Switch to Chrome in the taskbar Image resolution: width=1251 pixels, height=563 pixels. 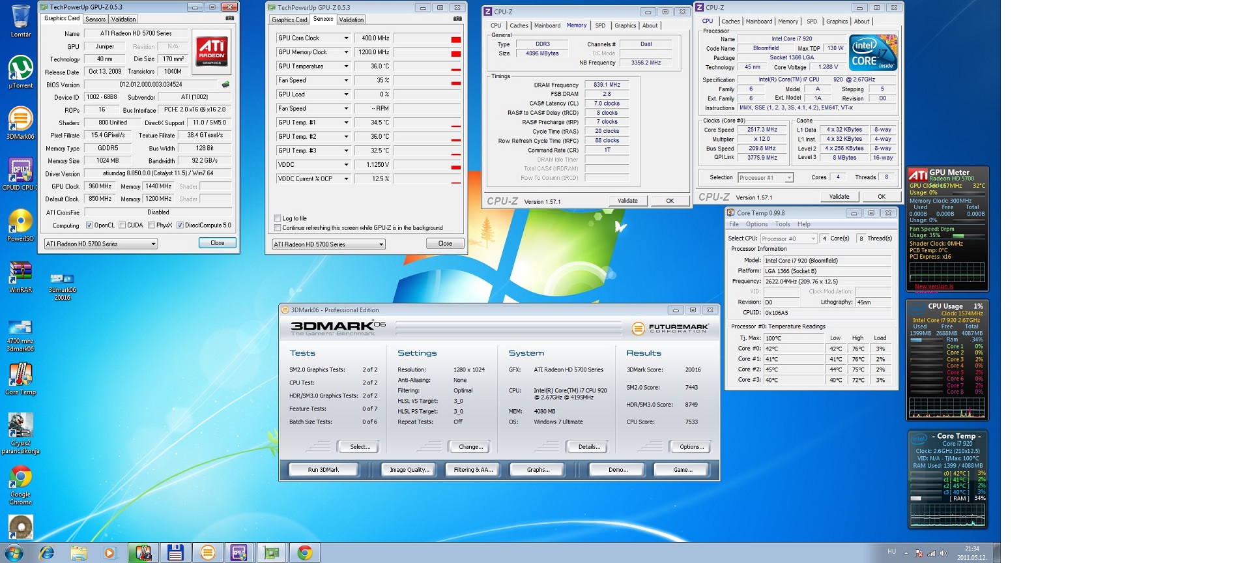coord(304,553)
